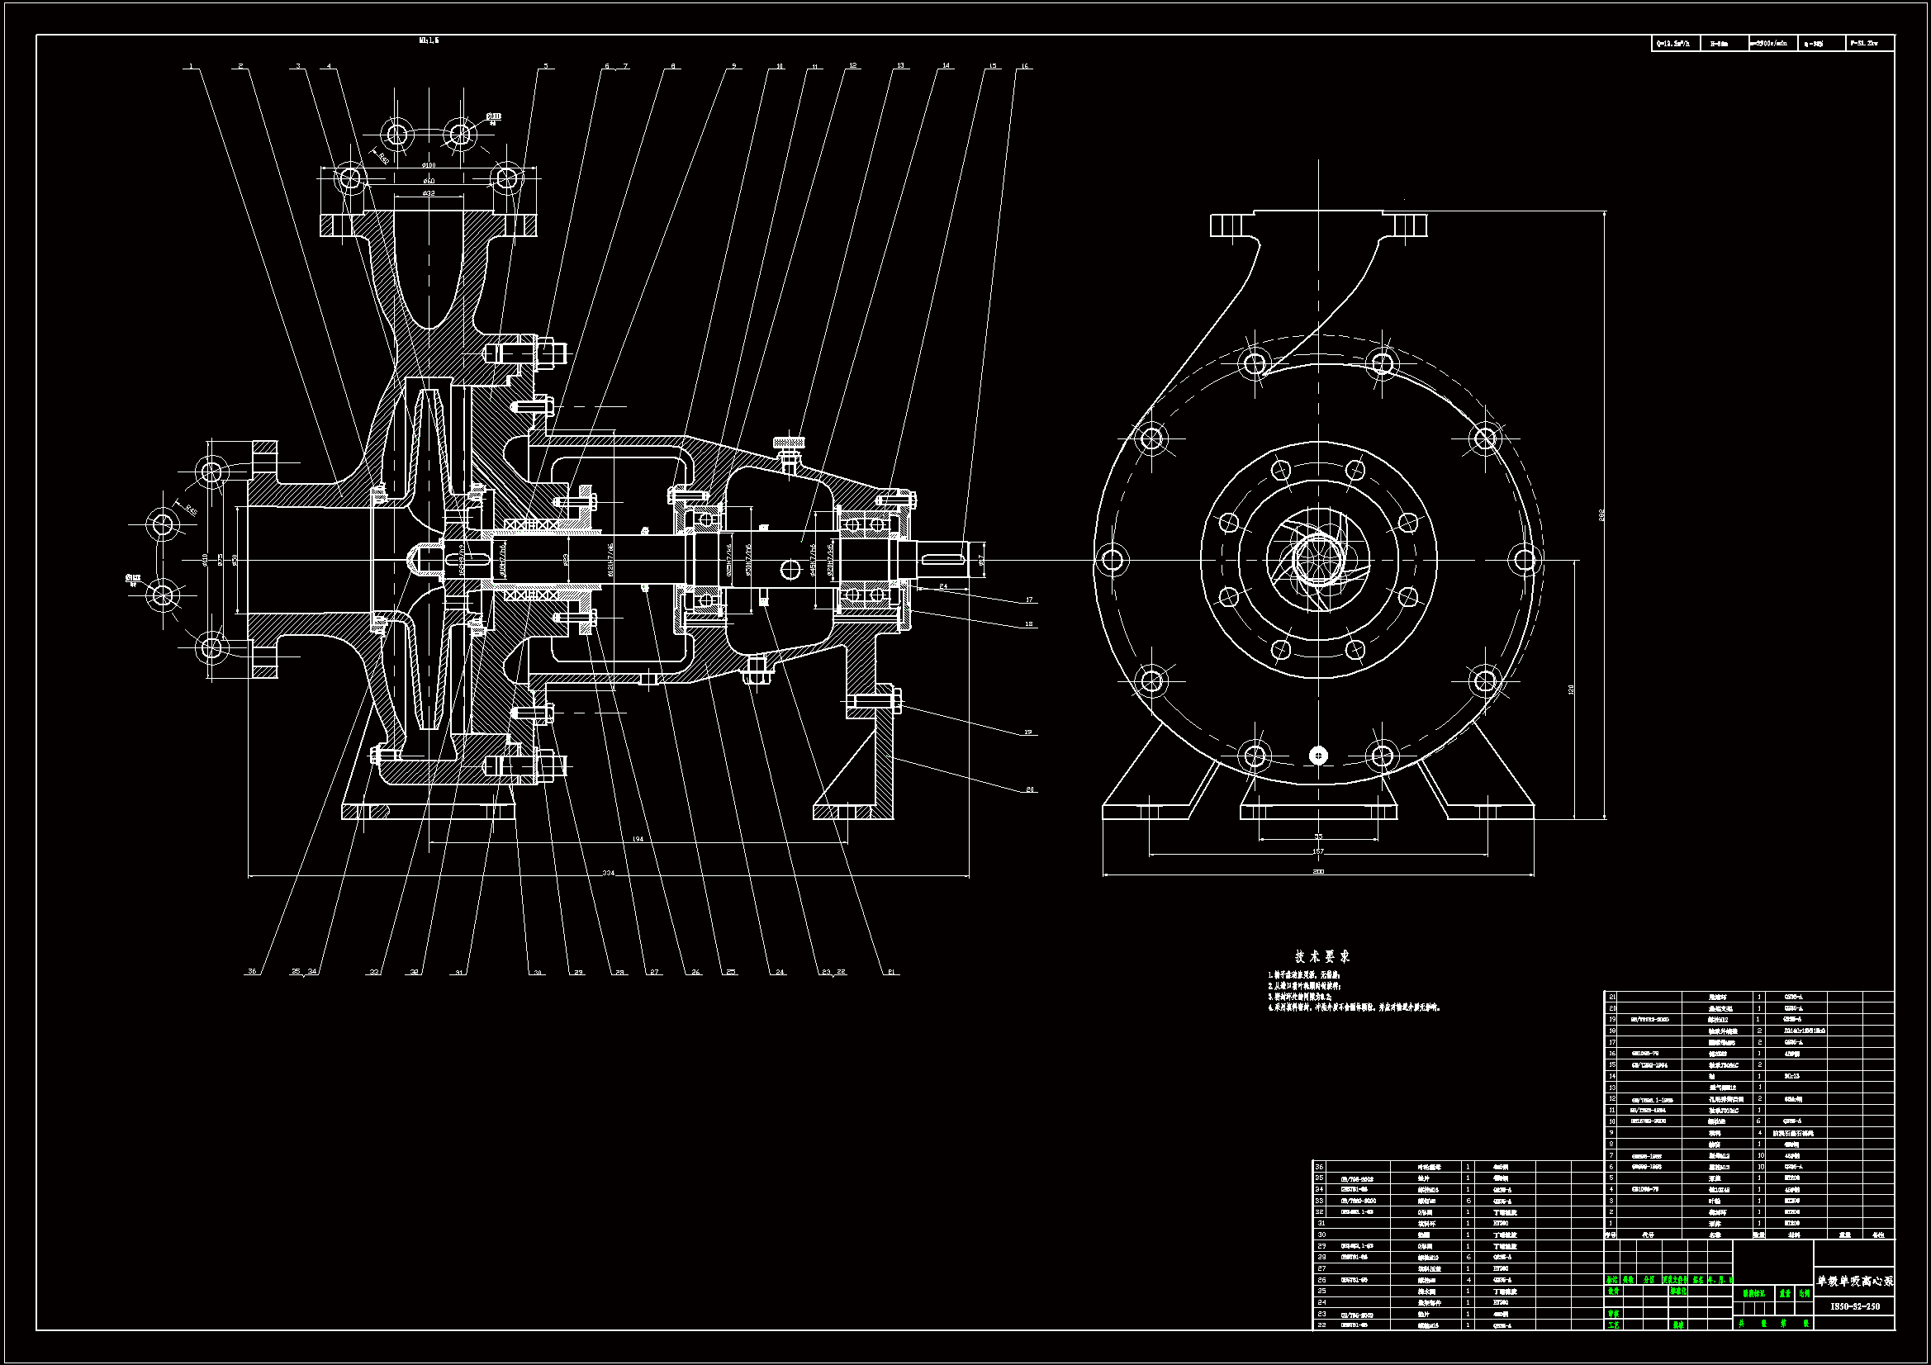Select the 194 horizontal dimension text
The height and width of the screenshot is (1365, 1931).
point(638,838)
